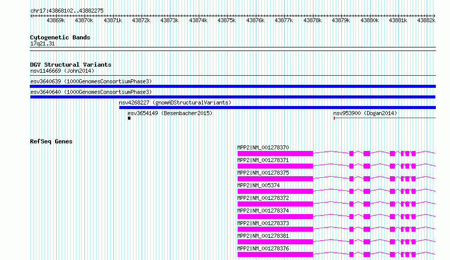450x260 pixels.
Task: Click the large exon of NM_001278370
Action: (275, 153)
